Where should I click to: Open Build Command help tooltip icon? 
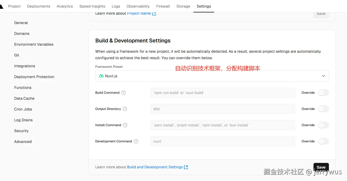click(124, 93)
